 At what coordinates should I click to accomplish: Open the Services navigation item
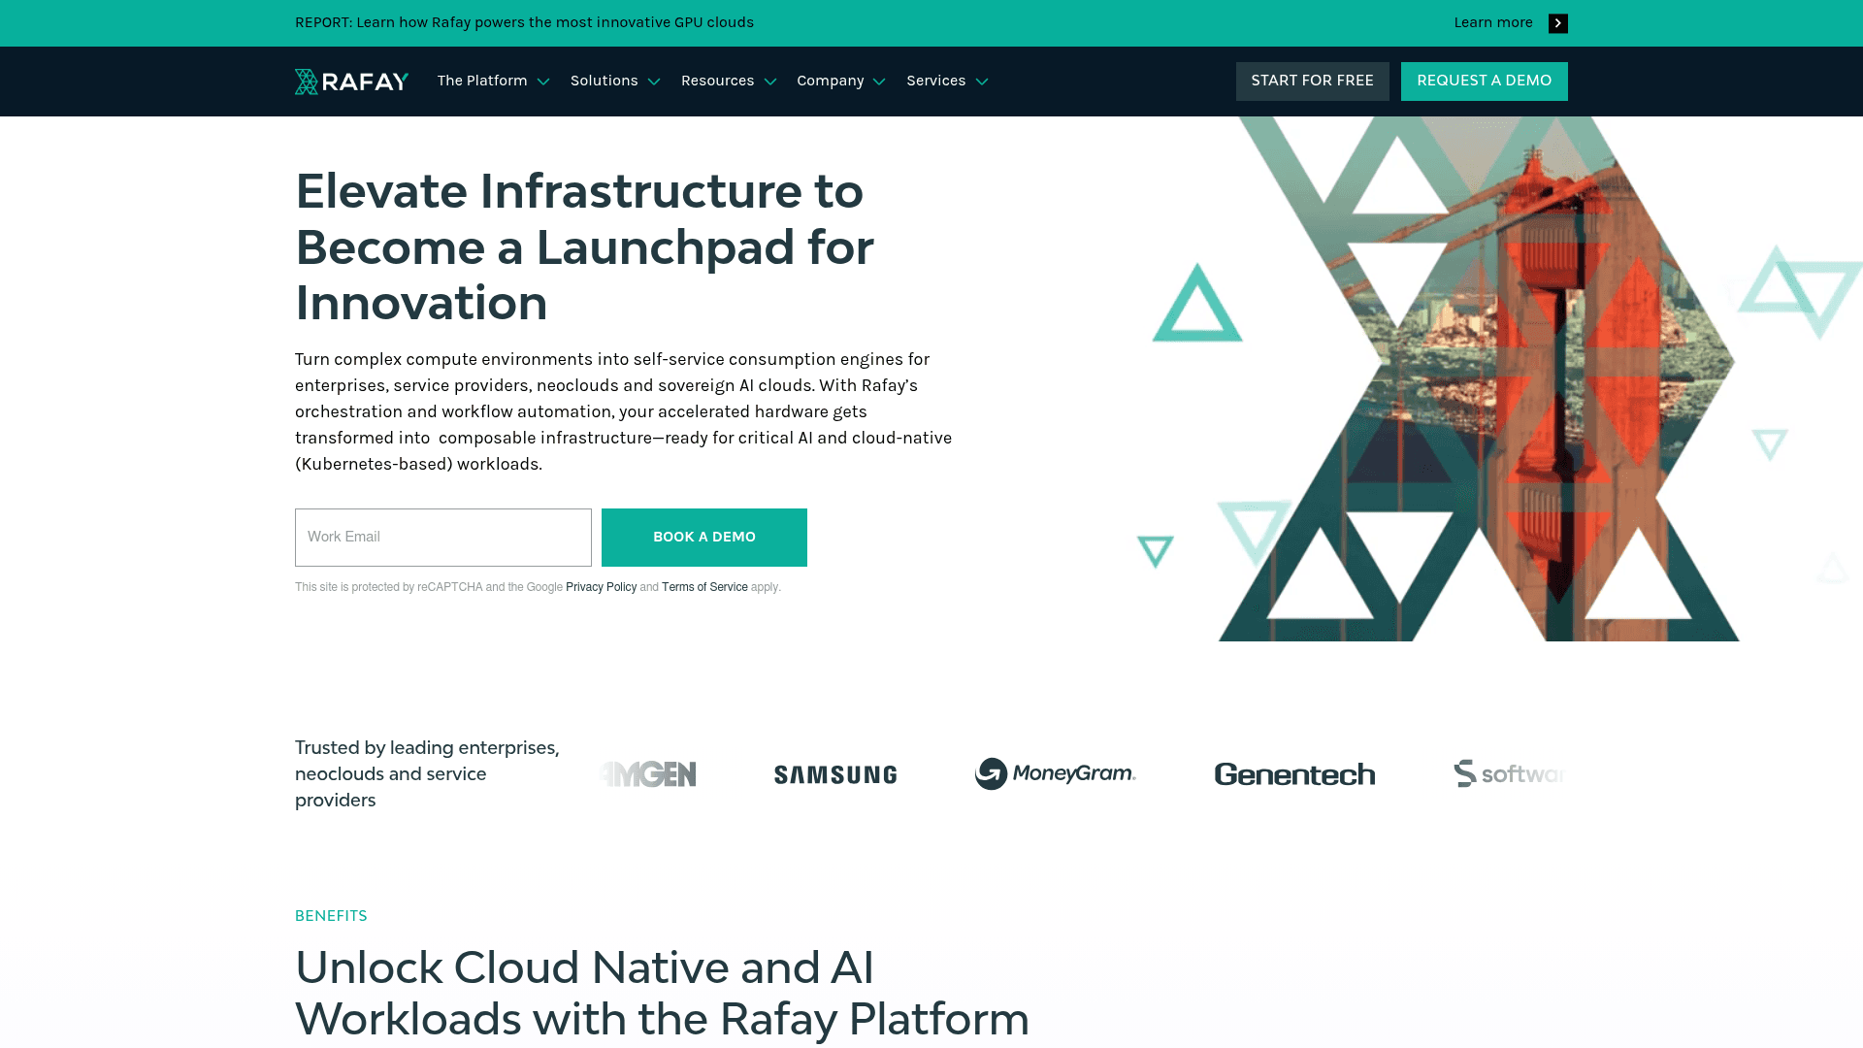[x=946, y=82]
